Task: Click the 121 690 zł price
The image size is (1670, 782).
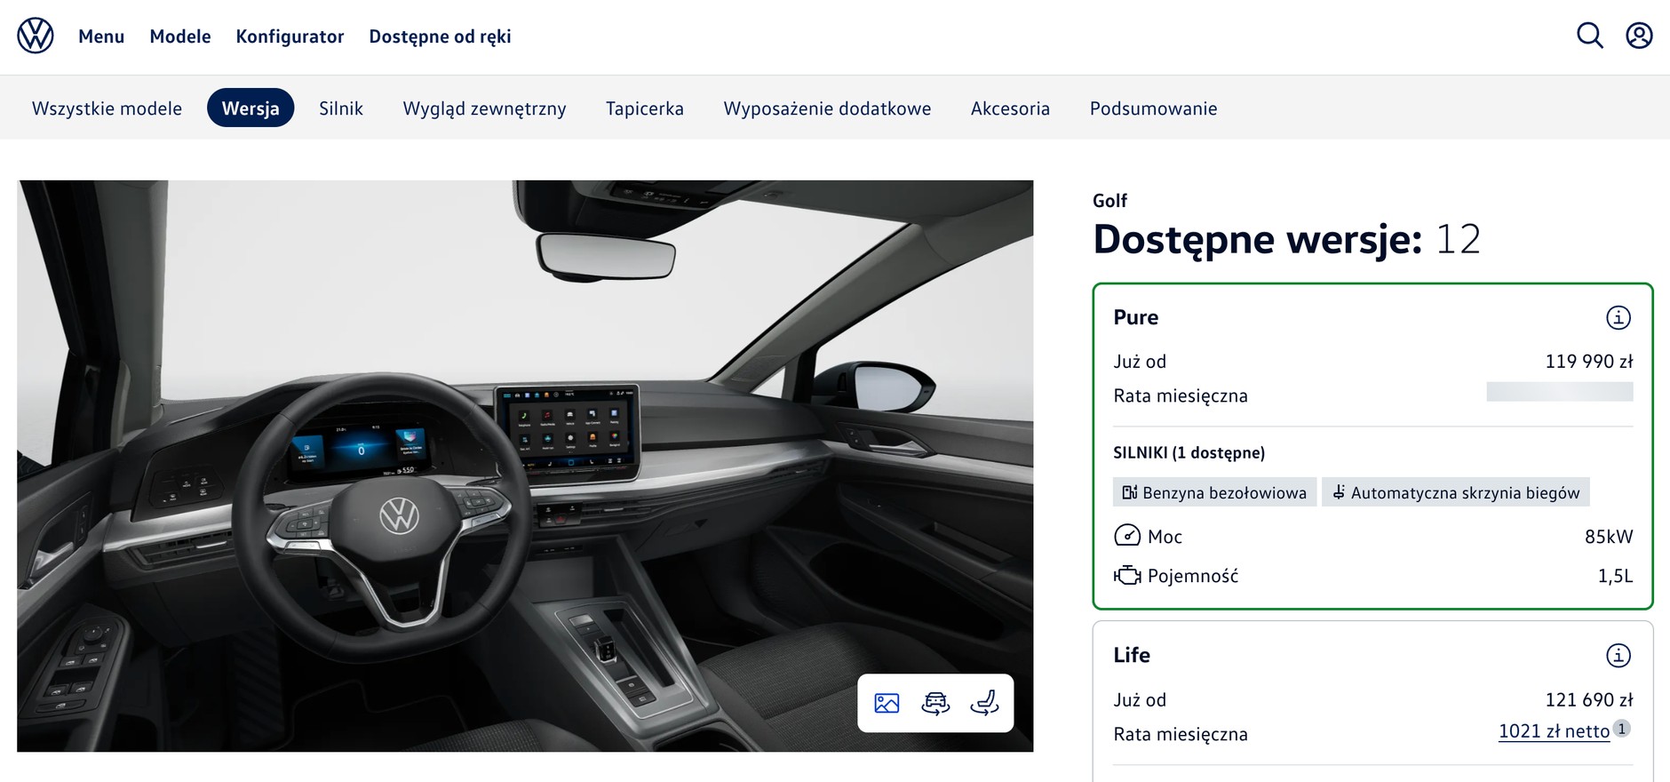Action: click(x=1588, y=700)
